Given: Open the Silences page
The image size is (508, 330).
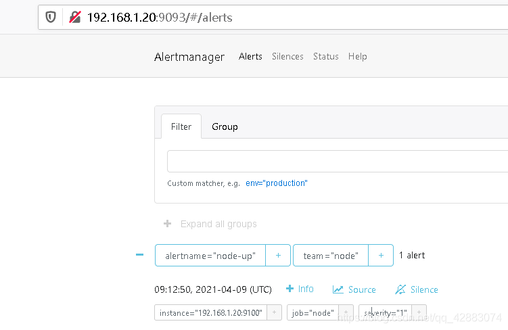Looking at the screenshot, I should 287,56.
